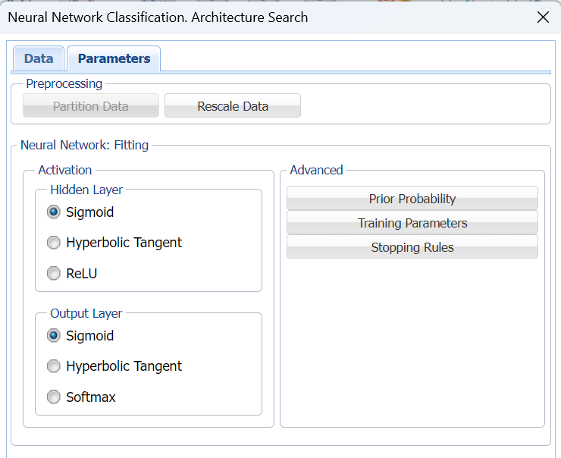Choose Hyperbolic Tangent for the Output Layer

click(x=54, y=366)
